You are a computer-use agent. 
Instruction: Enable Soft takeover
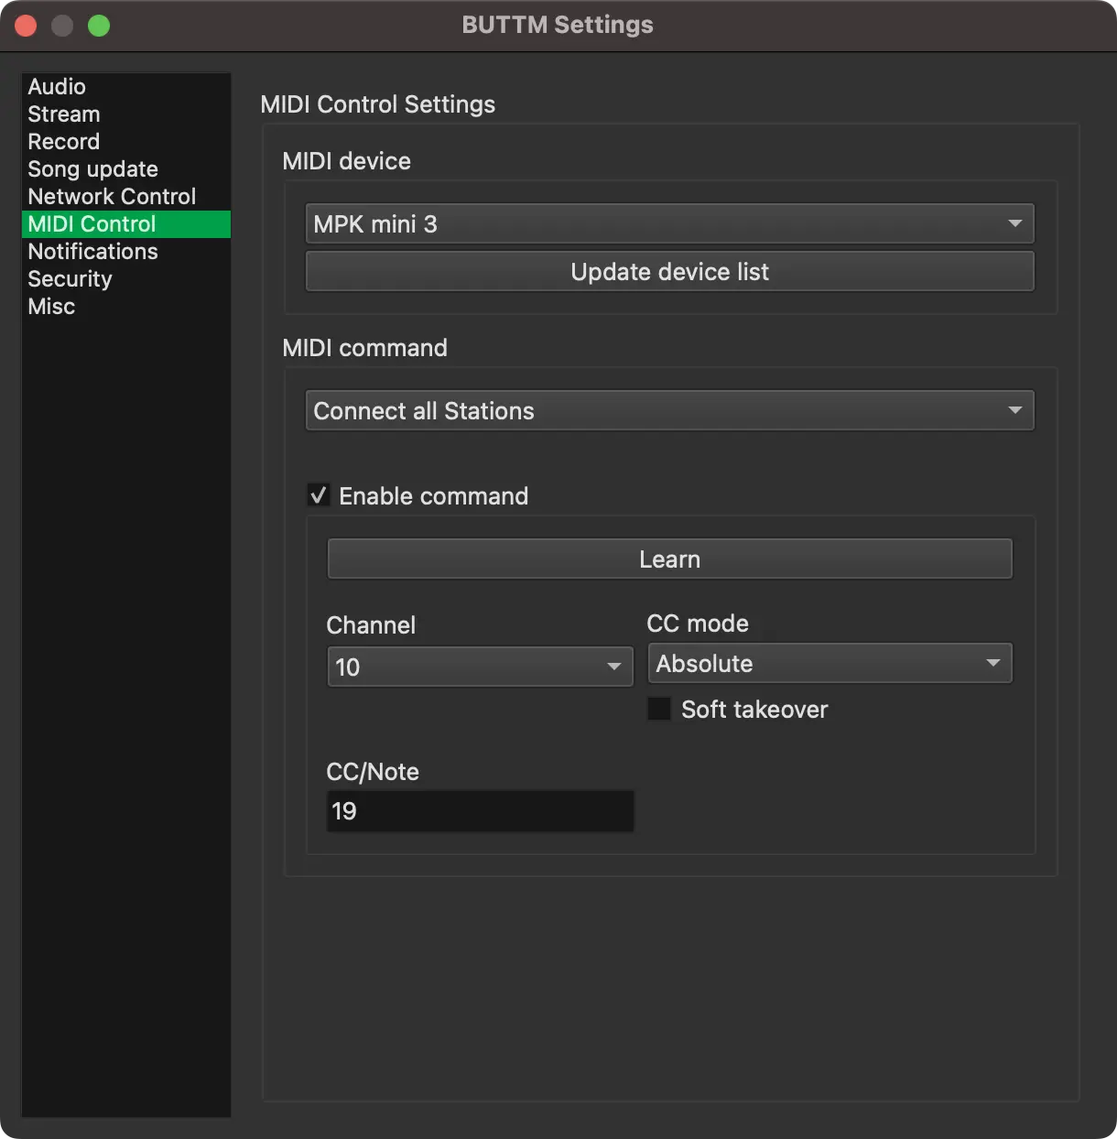point(658,709)
